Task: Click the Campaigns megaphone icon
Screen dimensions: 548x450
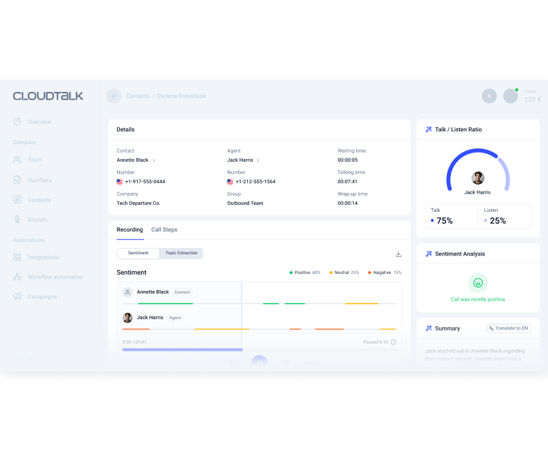Action: click(18, 297)
